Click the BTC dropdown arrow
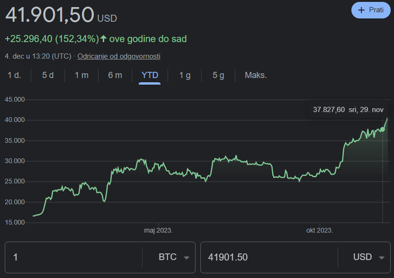 coord(187,258)
